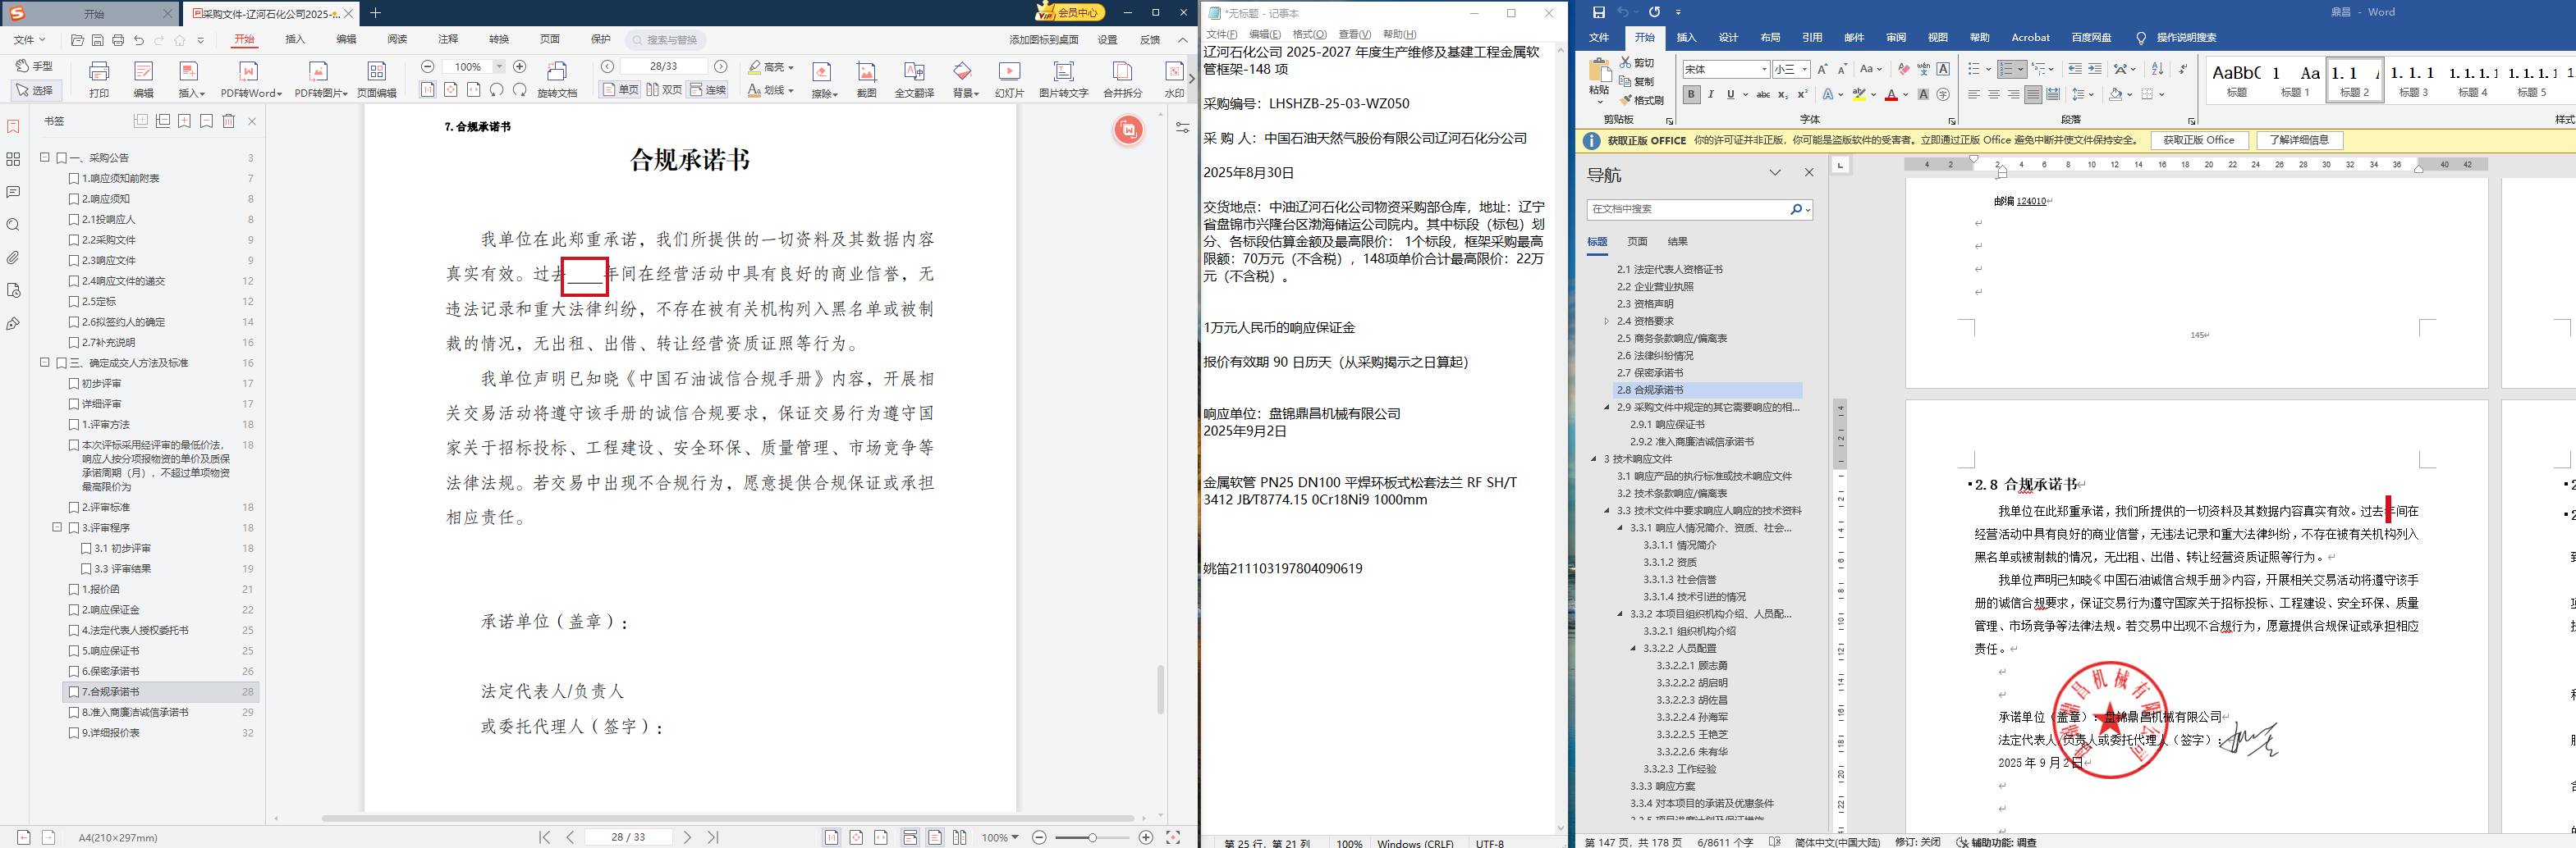Open attachments paperclip icon in PDF sidebar
The height and width of the screenshot is (848, 2576).
coord(13,258)
